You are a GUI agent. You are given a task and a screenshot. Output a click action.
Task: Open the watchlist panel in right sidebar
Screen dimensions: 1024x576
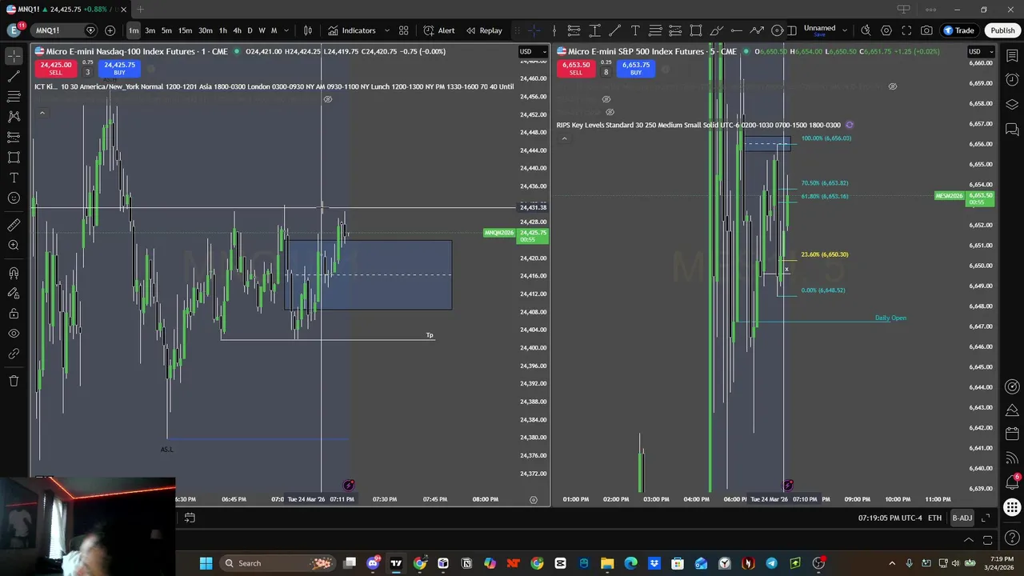tap(1012, 55)
